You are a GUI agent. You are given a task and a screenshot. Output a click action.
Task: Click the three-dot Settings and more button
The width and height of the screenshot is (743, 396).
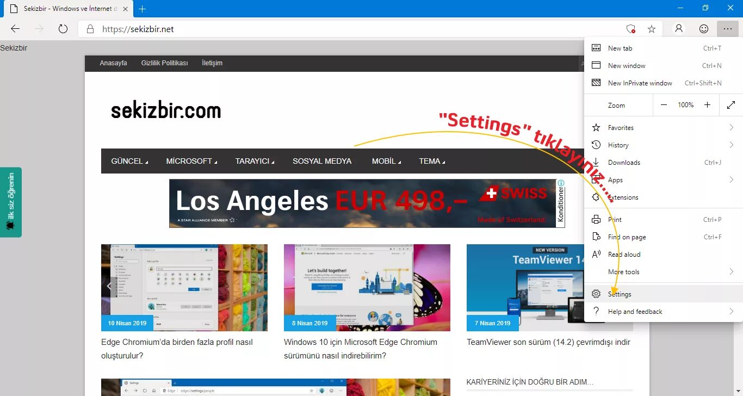point(728,29)
